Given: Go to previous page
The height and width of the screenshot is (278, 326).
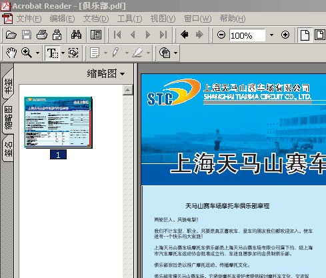Looking at the screenshot, I should (x=133, y=35).
